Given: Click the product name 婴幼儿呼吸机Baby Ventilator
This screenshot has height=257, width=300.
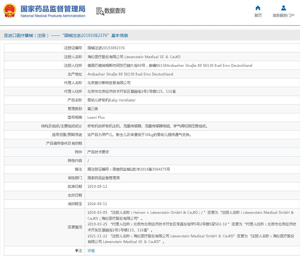Looking at the screenshot, I should pos(111,100).
